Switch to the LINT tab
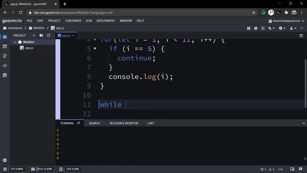307x173 pixels. [151, 123]
